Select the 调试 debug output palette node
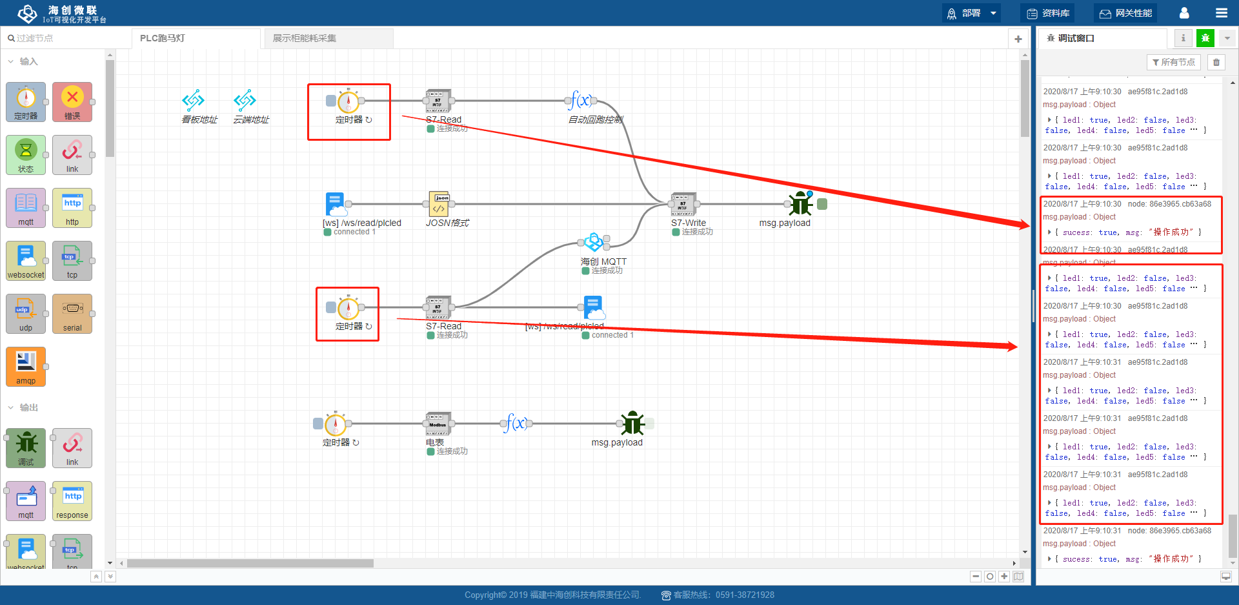Screen dimensions: 1239x605 coord(26,448)
